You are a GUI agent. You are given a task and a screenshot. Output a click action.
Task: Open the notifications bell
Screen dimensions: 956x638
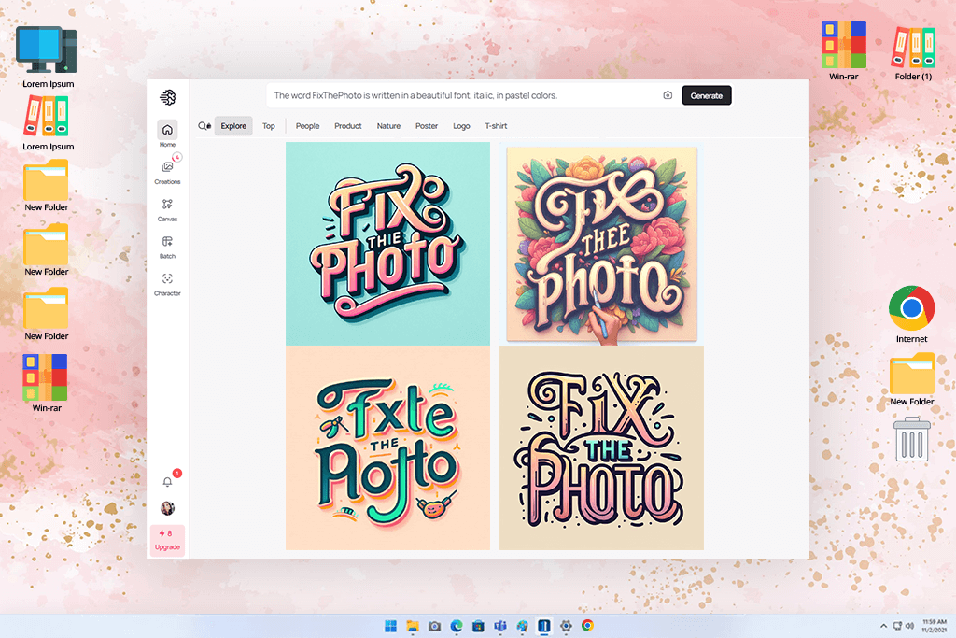[x=168, y=482]
